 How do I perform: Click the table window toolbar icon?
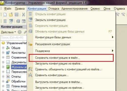click(x=24, y=21)
